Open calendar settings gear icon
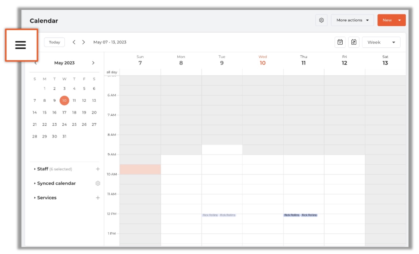 pyautogui.click(x=321, y=20)
